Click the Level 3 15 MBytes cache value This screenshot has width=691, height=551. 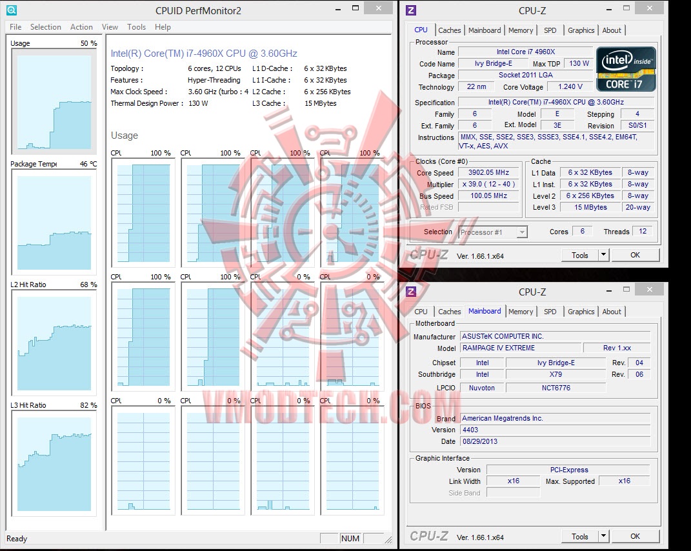590,207
